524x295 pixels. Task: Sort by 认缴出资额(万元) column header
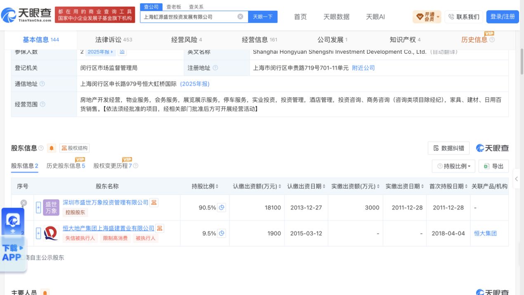[257, 186]
